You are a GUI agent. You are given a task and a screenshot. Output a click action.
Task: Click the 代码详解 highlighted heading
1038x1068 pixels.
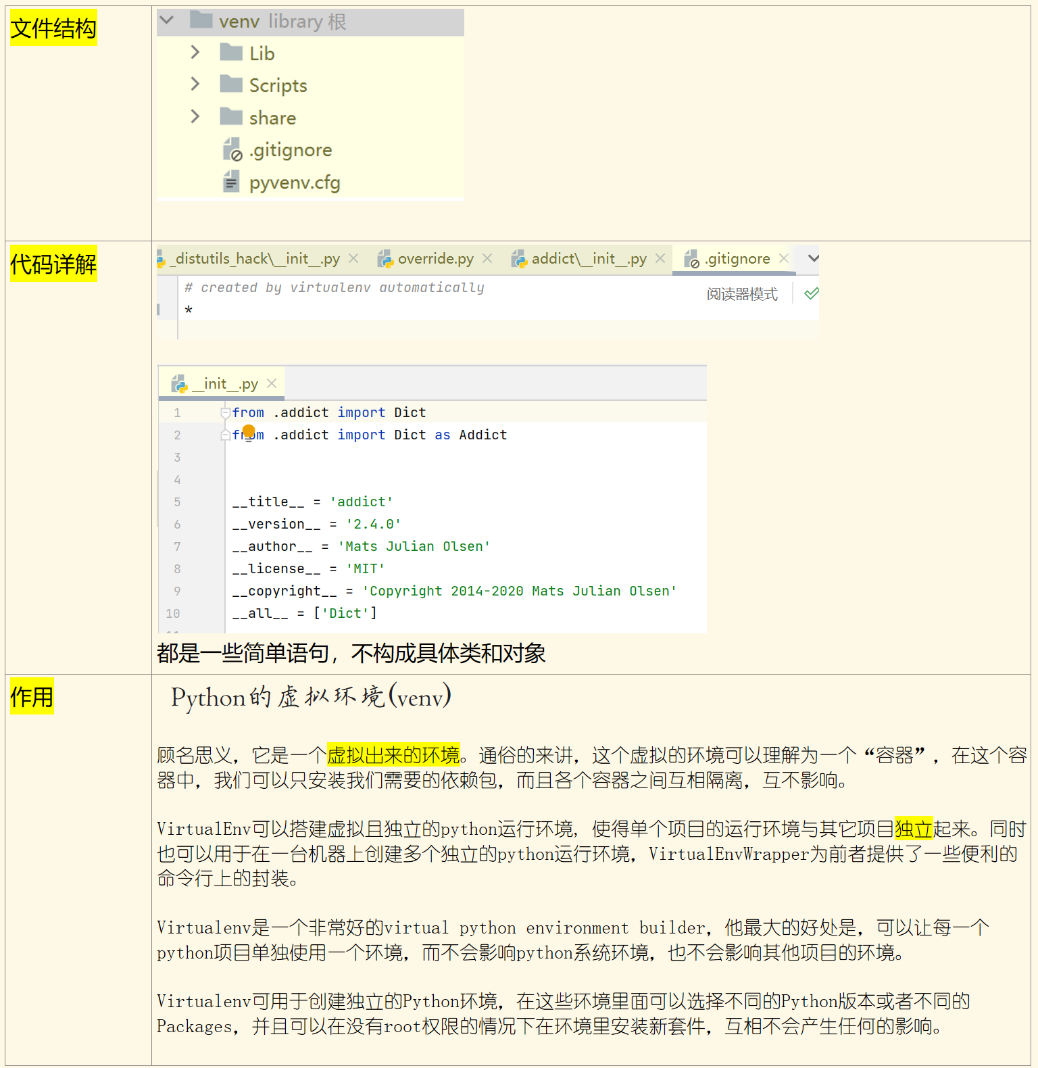[x=53, y=264]
